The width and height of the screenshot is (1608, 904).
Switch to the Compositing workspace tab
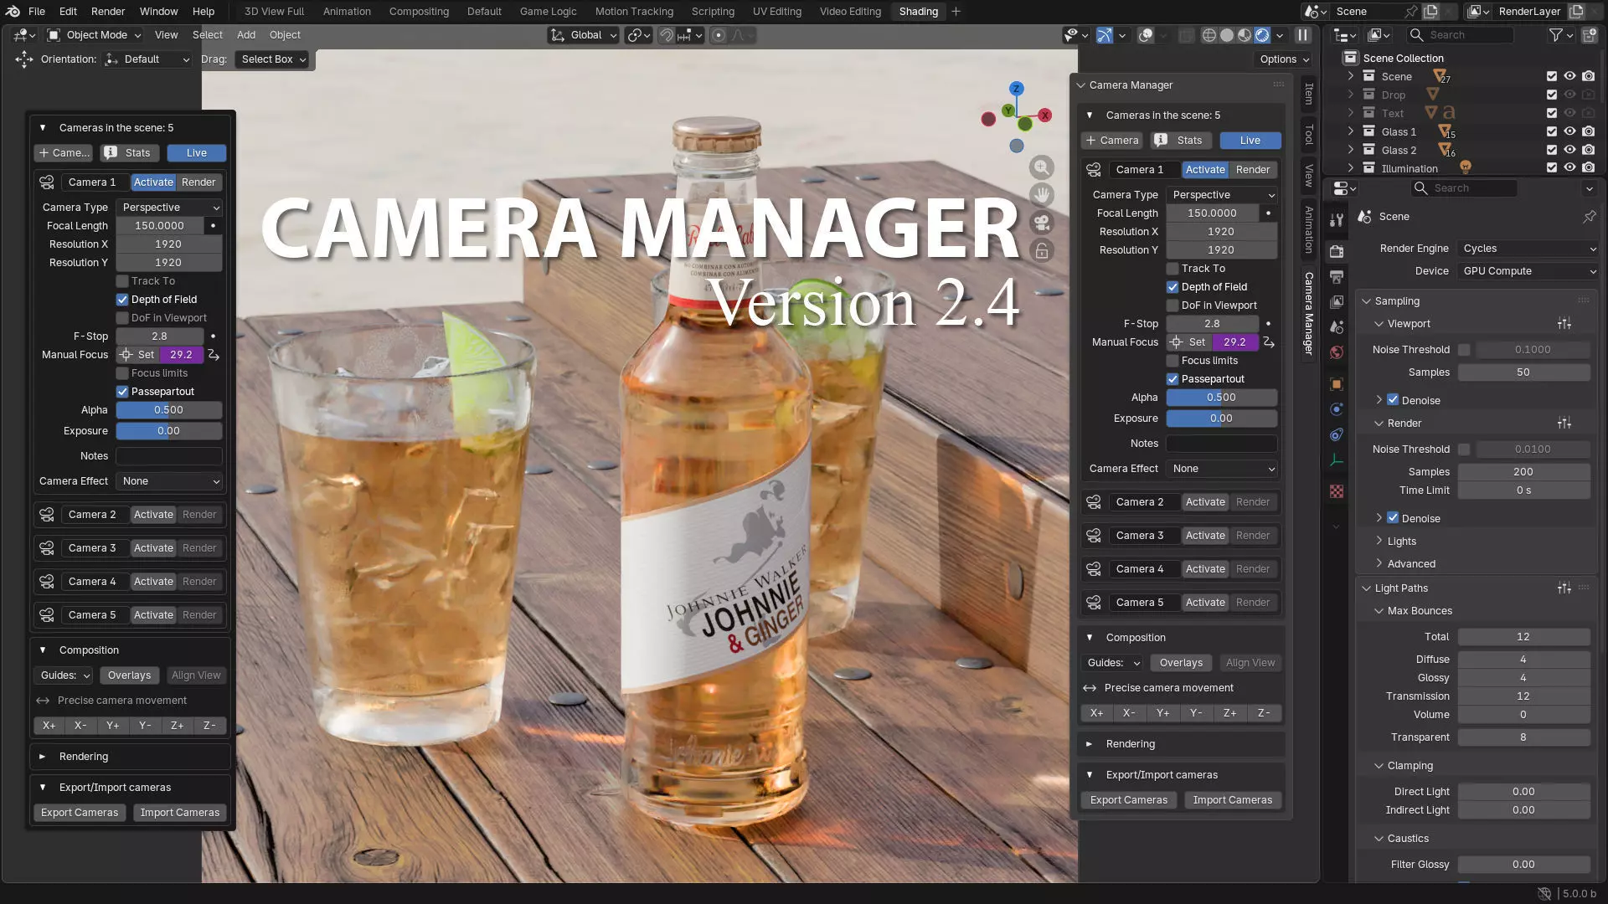[x=419, y=12]
